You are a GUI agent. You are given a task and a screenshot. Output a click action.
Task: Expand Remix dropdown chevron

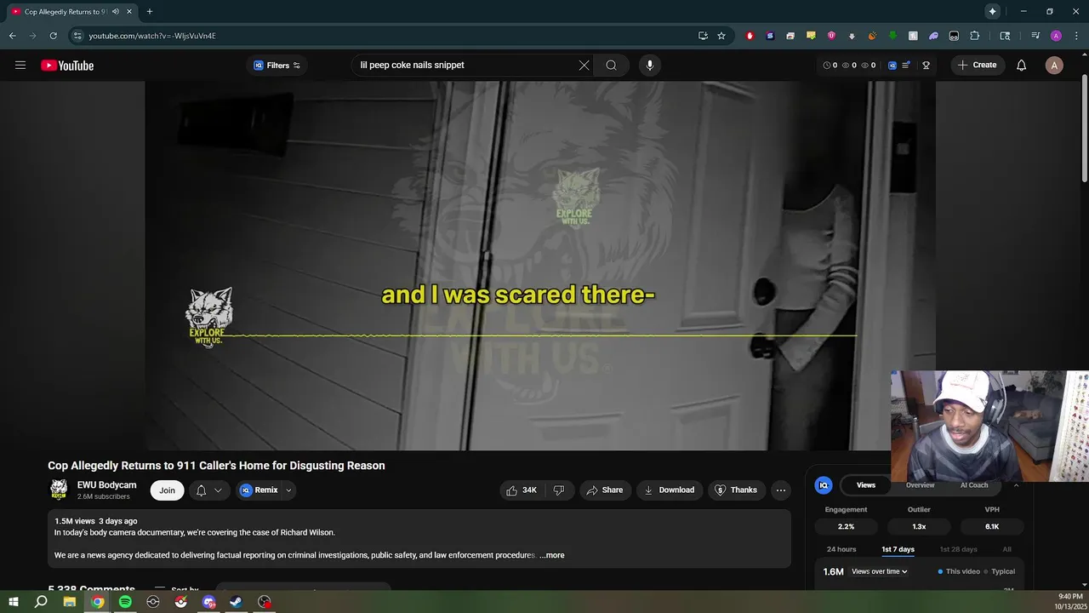[x=288, y=490]
